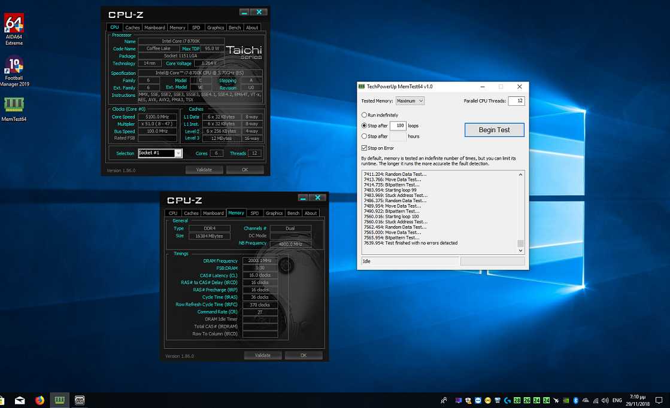Open the AIDA64 Extreme desktop shortcut

point(14,29)
